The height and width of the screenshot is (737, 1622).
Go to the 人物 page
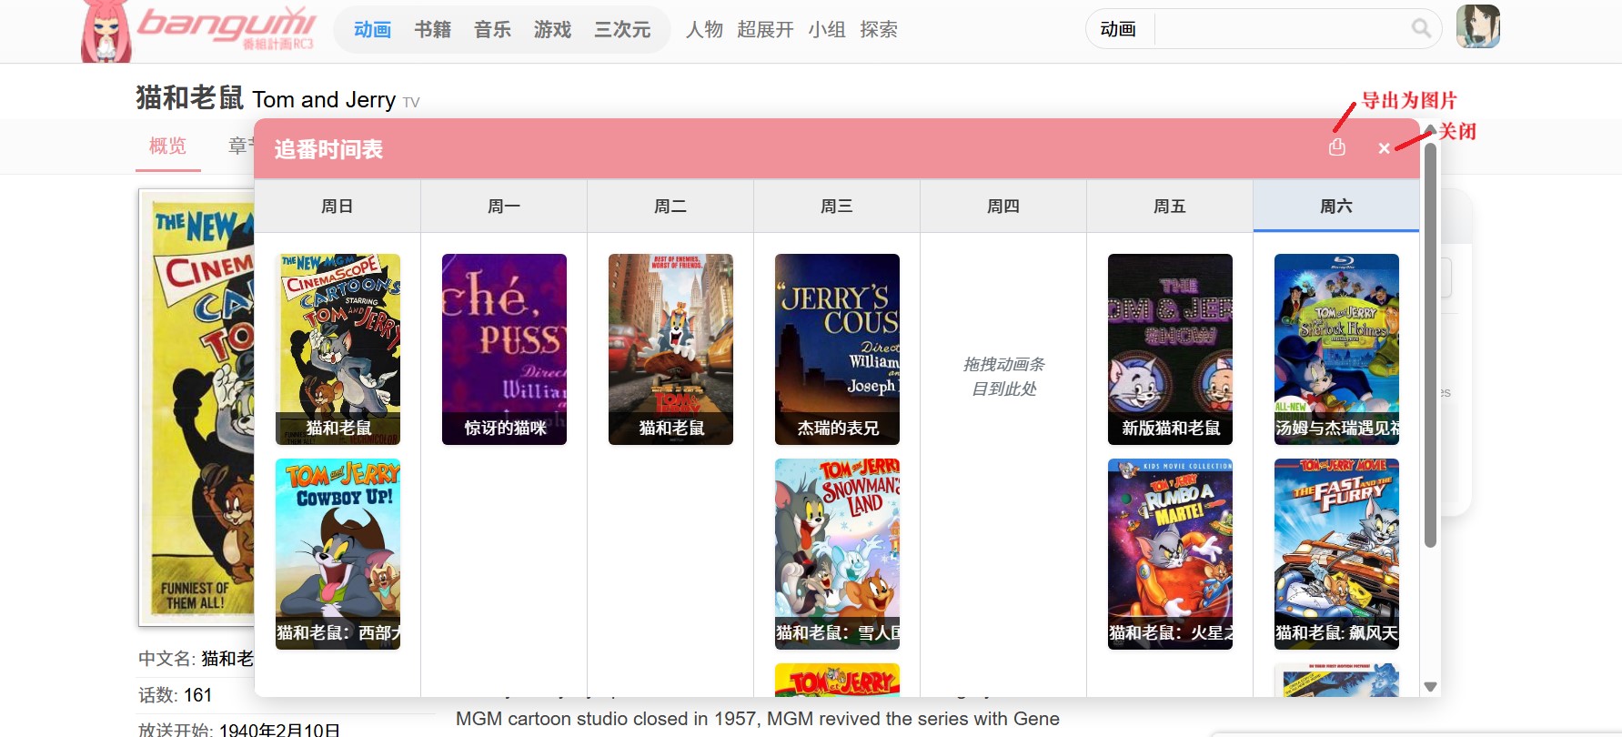tap(704, 30)
